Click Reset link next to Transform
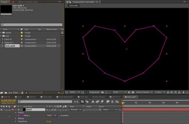Screen dimensions: 189x124 49,121
